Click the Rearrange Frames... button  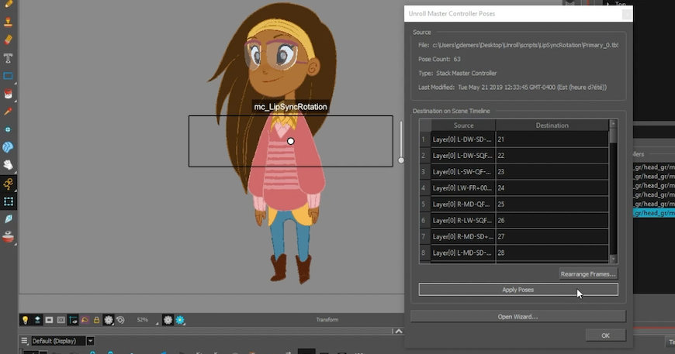tap(588, 273)
